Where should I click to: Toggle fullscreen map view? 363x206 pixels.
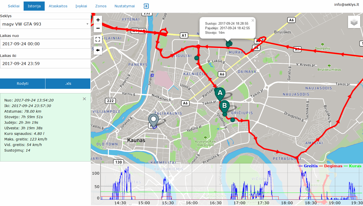click(x=98, y=39)
